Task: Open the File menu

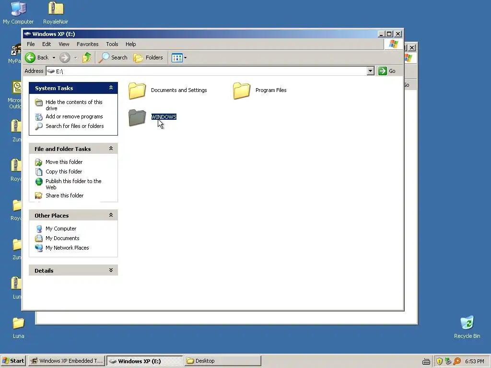Action: pos(31,44)
